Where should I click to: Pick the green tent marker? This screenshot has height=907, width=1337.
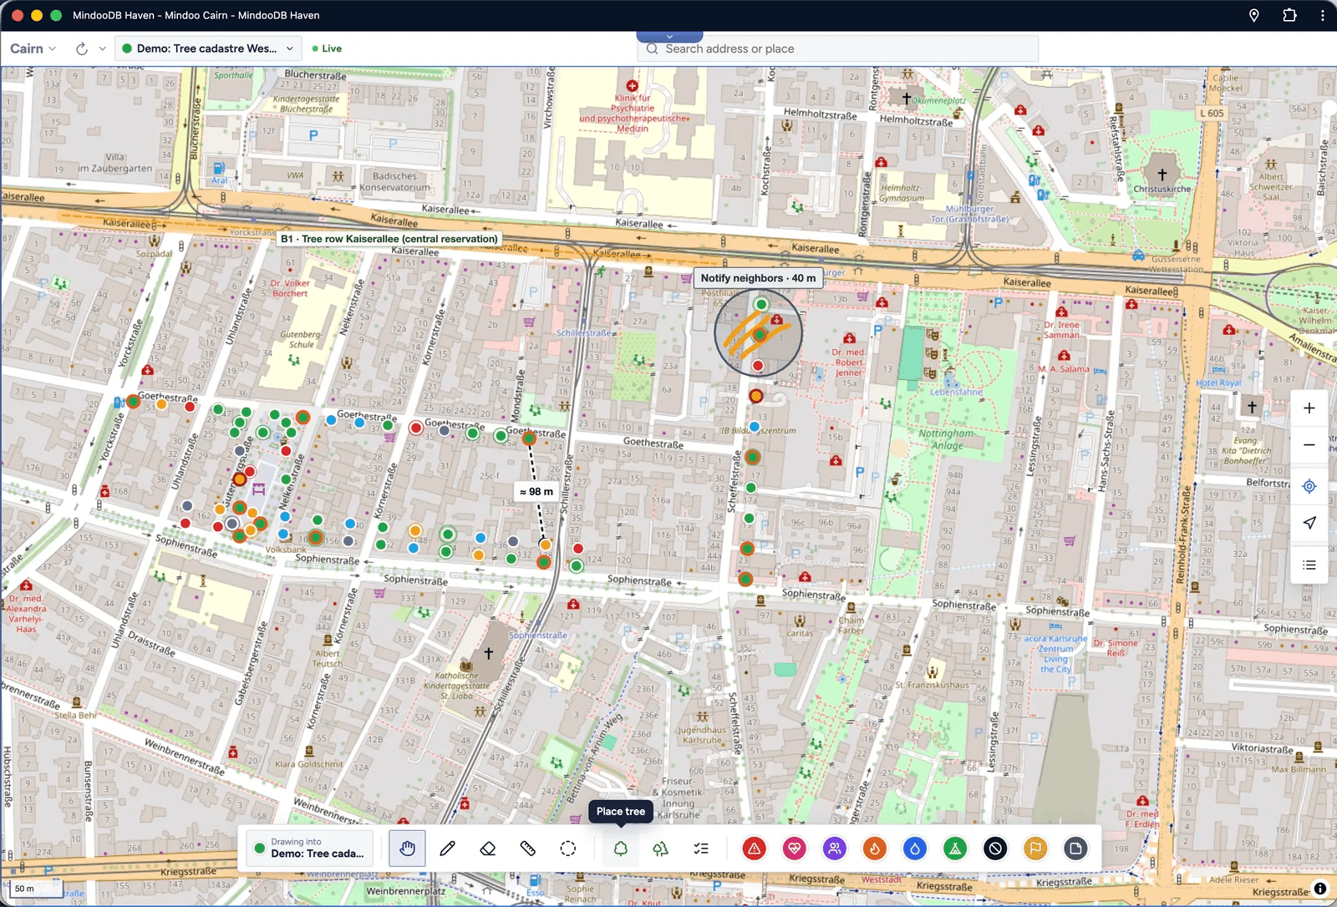point(955,849)
